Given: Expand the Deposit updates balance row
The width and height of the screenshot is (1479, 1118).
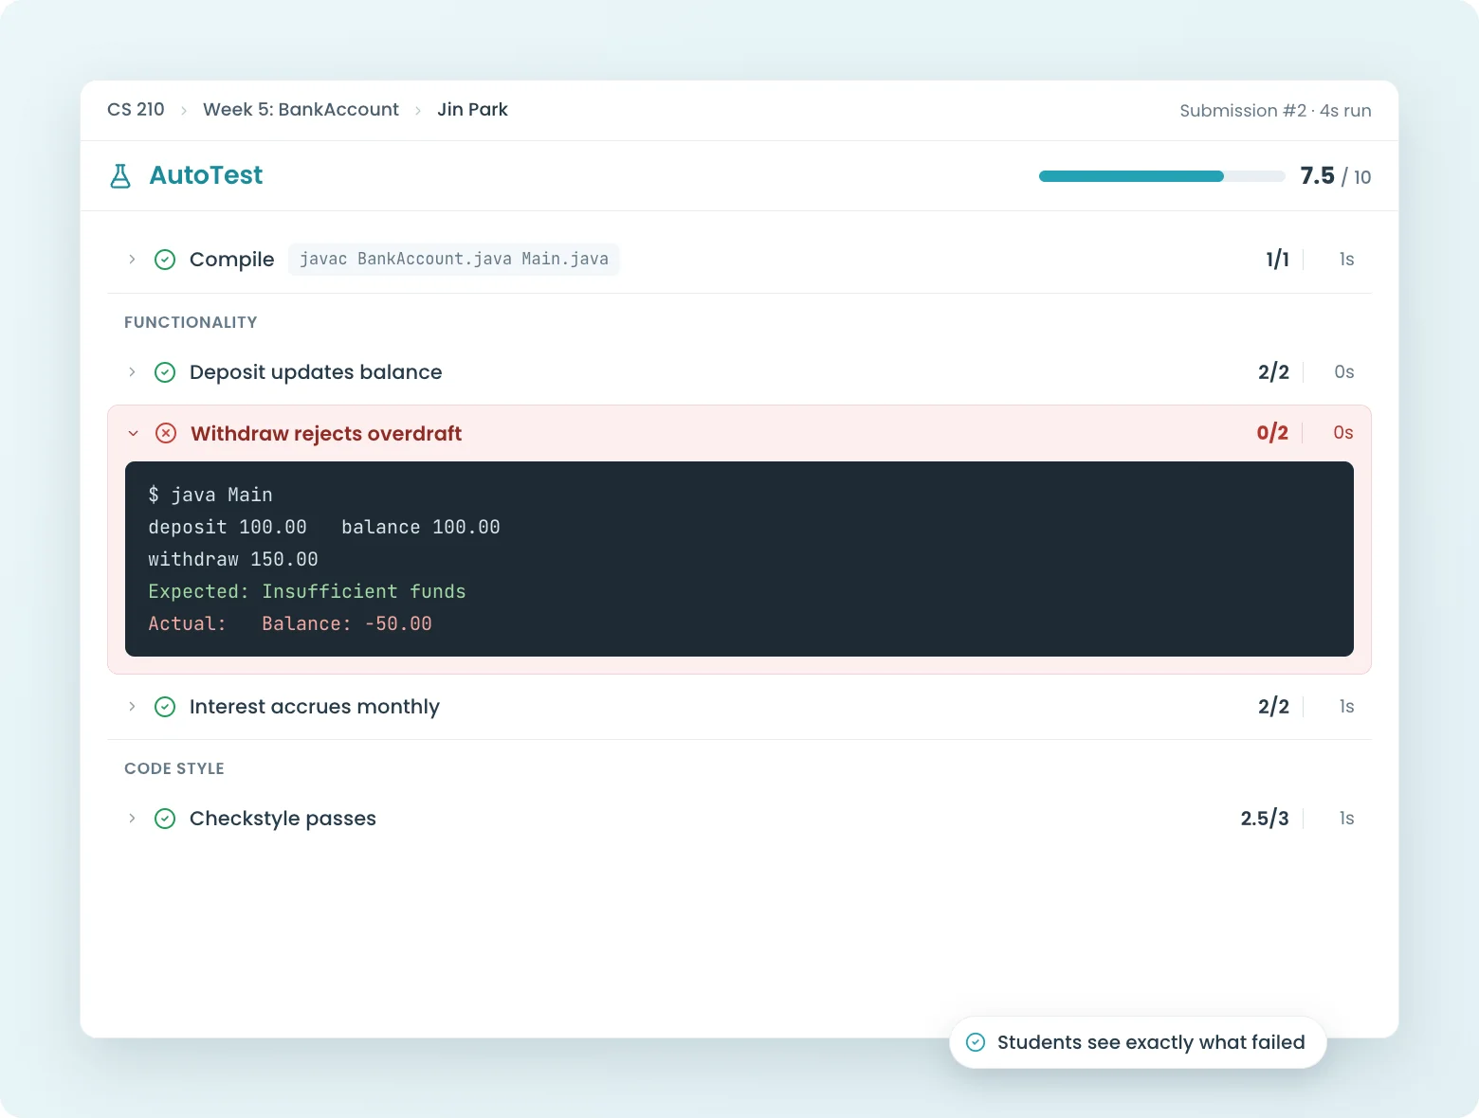Looking at the screenshot, I should pyautogui.click(x=132, y=372).
